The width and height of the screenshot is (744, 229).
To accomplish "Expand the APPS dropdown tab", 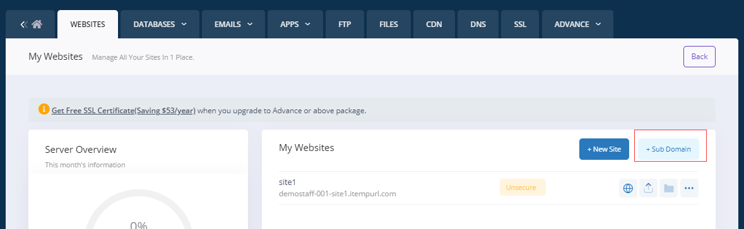I will [x=295, y=24].
